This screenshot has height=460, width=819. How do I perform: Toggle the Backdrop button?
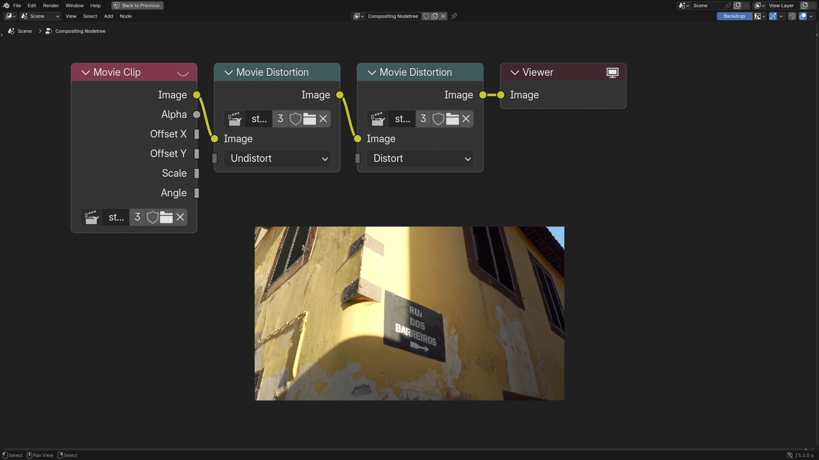coord(734,16)
